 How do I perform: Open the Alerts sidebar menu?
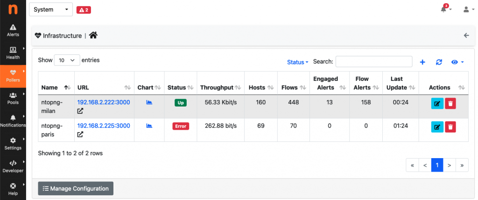[13, 31]
